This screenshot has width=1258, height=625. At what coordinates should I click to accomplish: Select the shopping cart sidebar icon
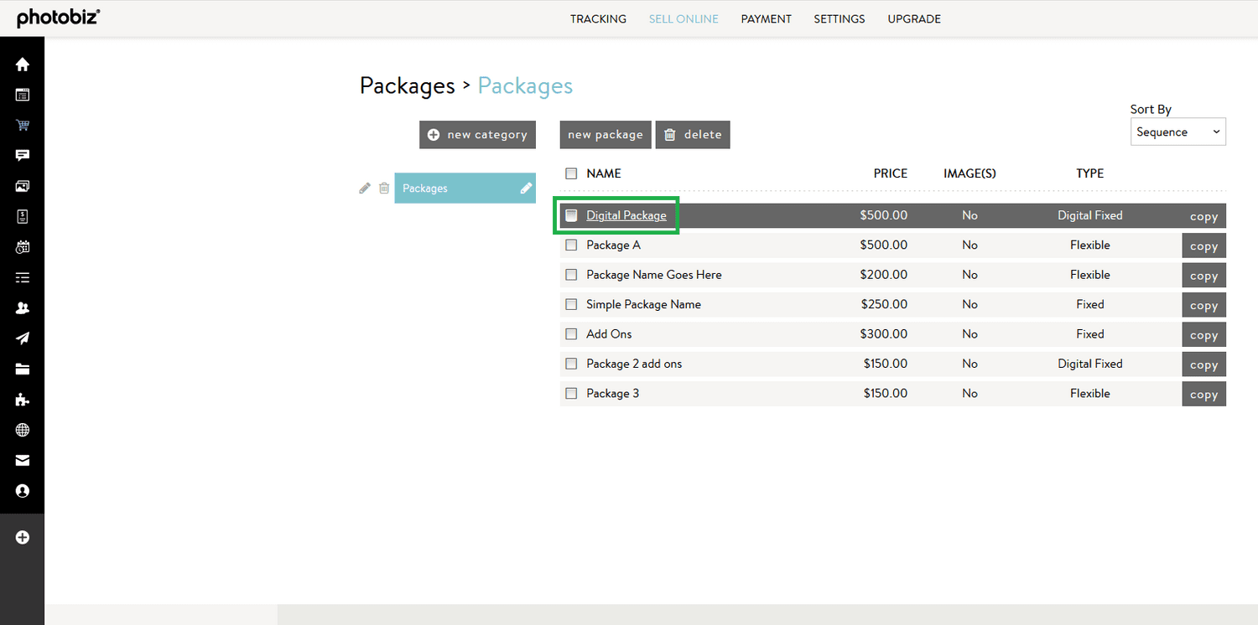[22, 125]
